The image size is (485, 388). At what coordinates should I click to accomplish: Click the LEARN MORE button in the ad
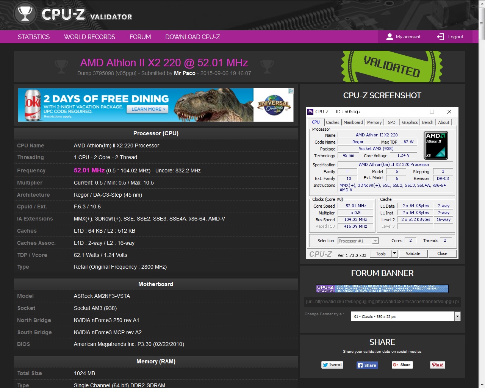click(x=148, y=109)
